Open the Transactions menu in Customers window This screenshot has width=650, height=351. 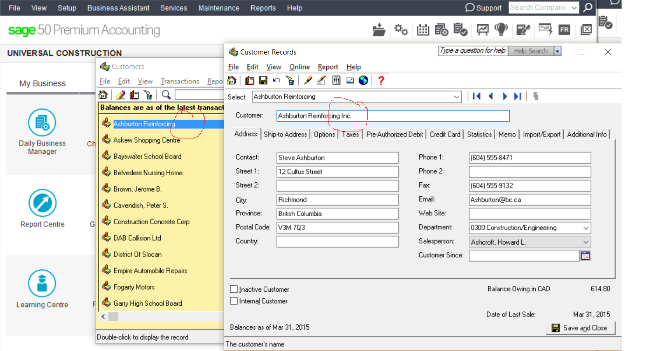tap(180, 81)
